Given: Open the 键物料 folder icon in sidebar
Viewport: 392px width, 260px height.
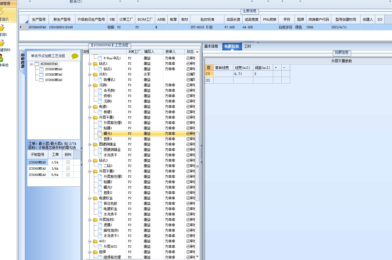Looking at the screenshot, I should click(x=2, y=43).
